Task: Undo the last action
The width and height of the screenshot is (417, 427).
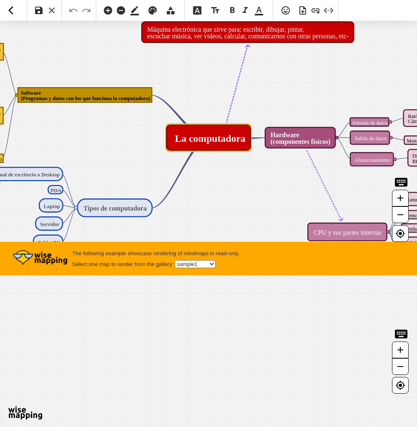Action: pos(73,10)
